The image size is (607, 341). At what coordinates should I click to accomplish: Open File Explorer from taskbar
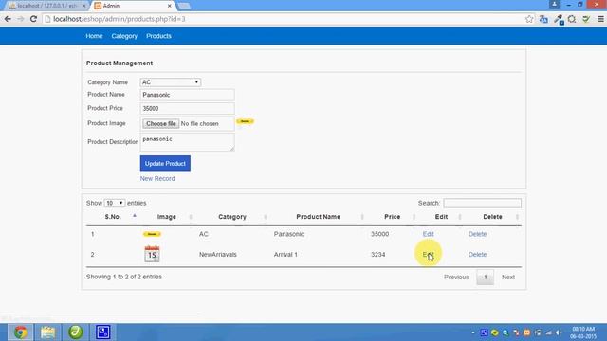coord(48,332)
